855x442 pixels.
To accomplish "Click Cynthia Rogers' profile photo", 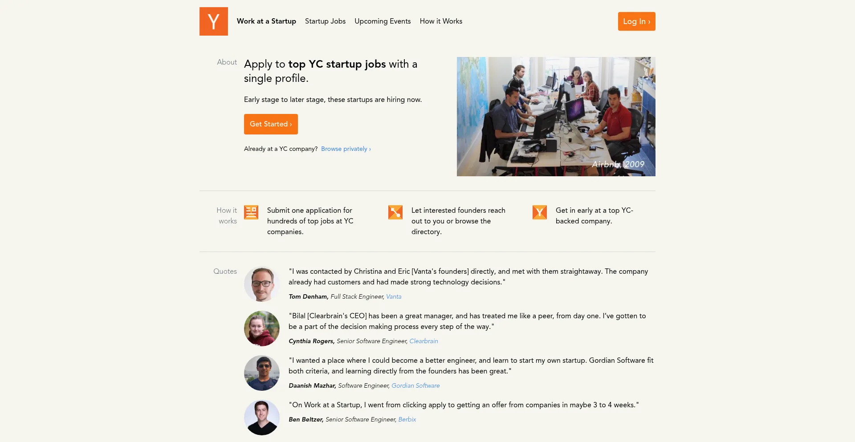I will tap(261, 328).
